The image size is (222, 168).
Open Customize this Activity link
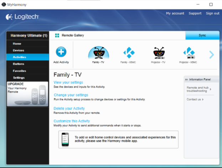coord(72,121)
